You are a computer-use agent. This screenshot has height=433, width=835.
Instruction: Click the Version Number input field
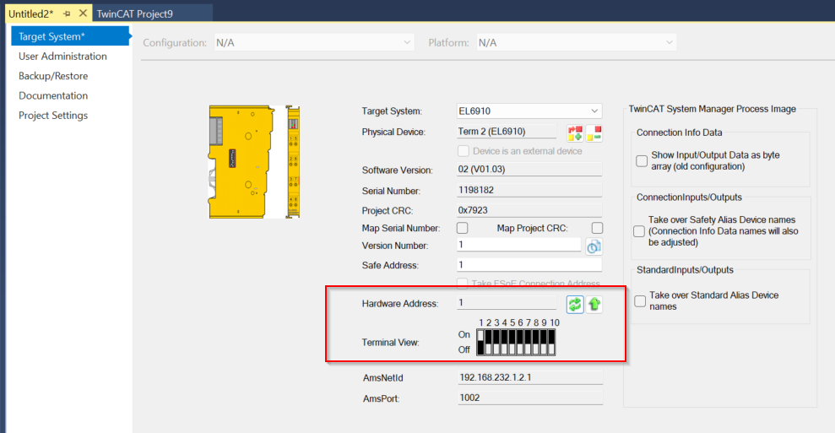(x=518, y=245)
